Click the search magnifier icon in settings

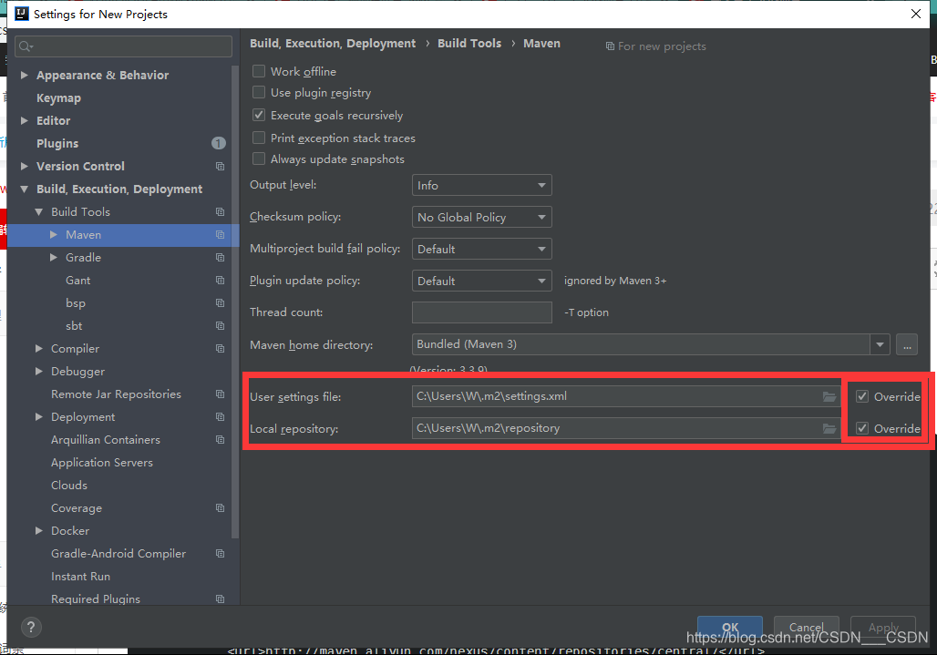pyautogui.click(x=26, y=46)
